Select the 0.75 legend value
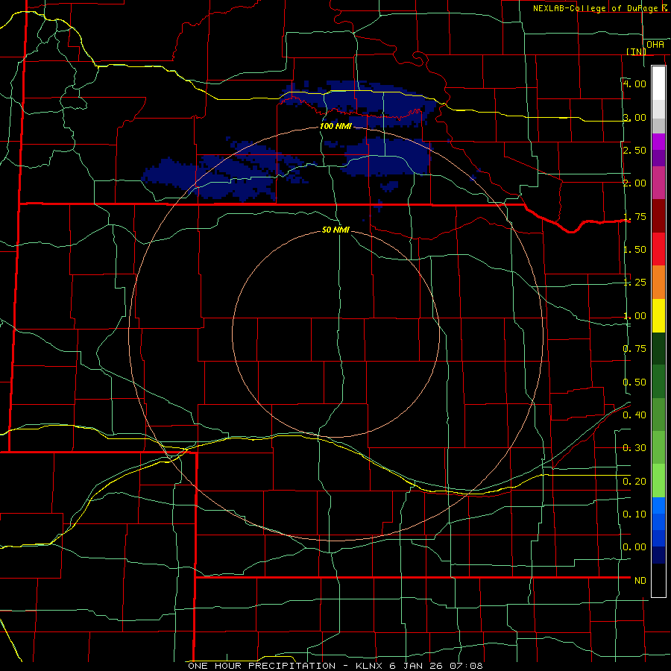Screen dimensions: 671x671 (x=634, y=349)
